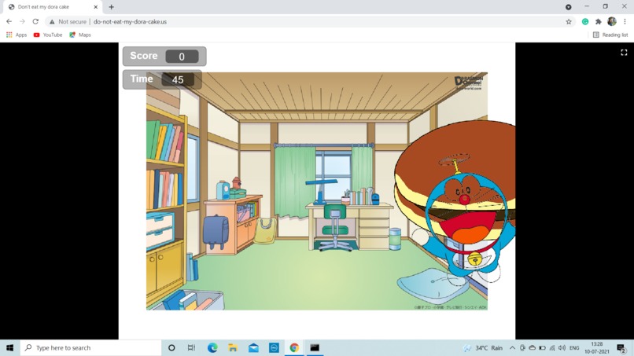Open the clock showing 13:28

click(x=597, y=347)
